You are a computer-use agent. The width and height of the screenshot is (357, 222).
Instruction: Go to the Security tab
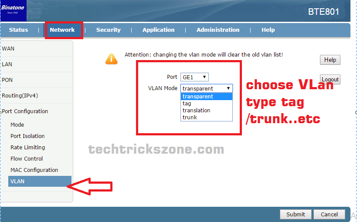click(x=109, y=30)
